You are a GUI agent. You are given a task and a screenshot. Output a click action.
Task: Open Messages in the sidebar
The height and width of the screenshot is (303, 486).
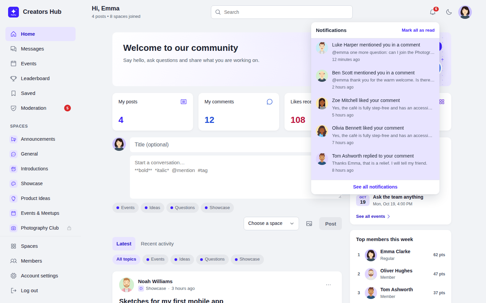click(40, 49)
